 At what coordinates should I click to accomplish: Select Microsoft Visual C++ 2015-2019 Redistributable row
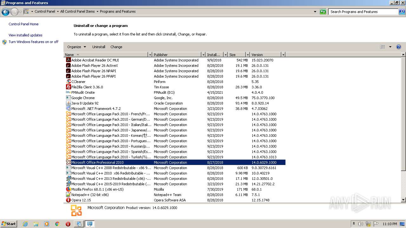point(174,184)
